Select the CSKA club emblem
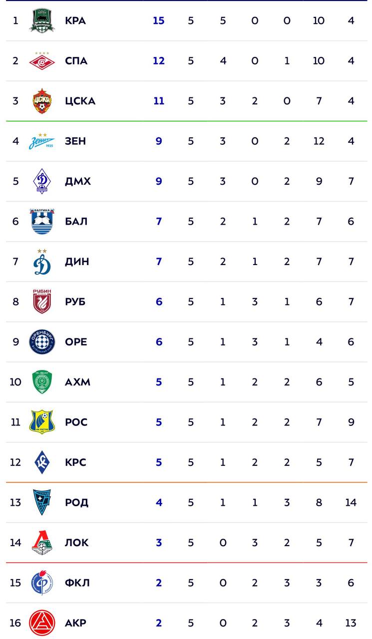Screen dimensions: 372x639 click(x=41, y=101)
